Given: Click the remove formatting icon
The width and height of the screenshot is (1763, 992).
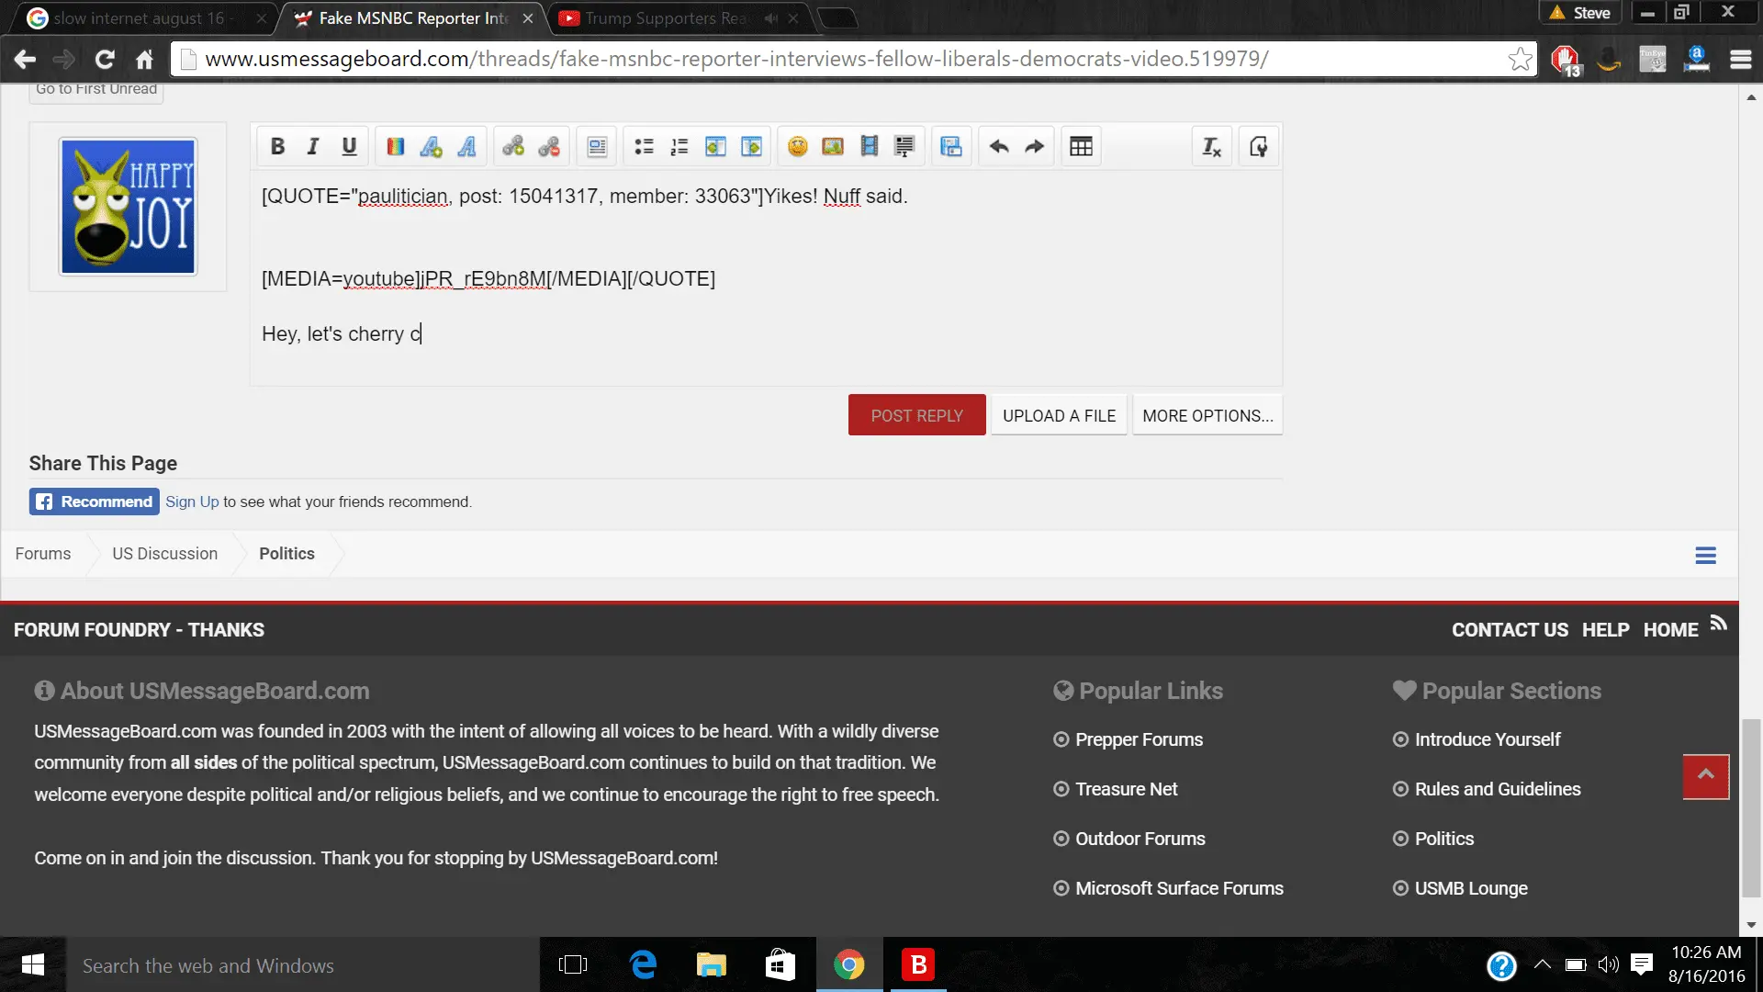Looking at the screenshot, I should tap(1211, 147).
